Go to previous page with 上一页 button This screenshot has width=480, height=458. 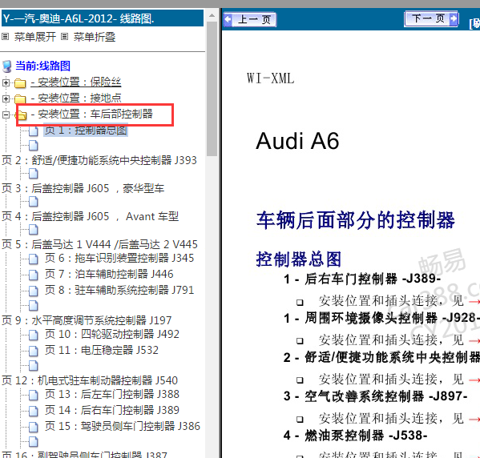pos(250,19)
